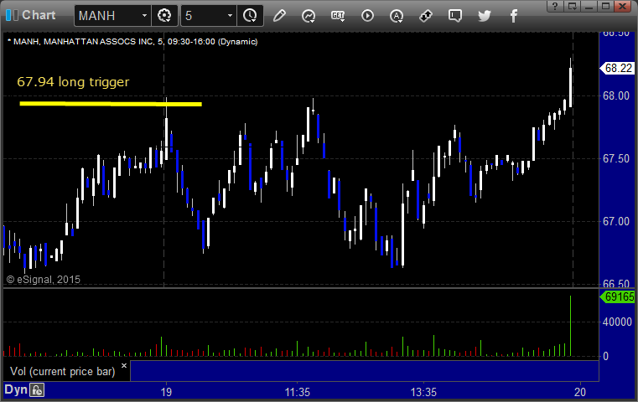Open the alerts circled-A icon
Screen dimensions: 638x402
click(x=397, y=16)
